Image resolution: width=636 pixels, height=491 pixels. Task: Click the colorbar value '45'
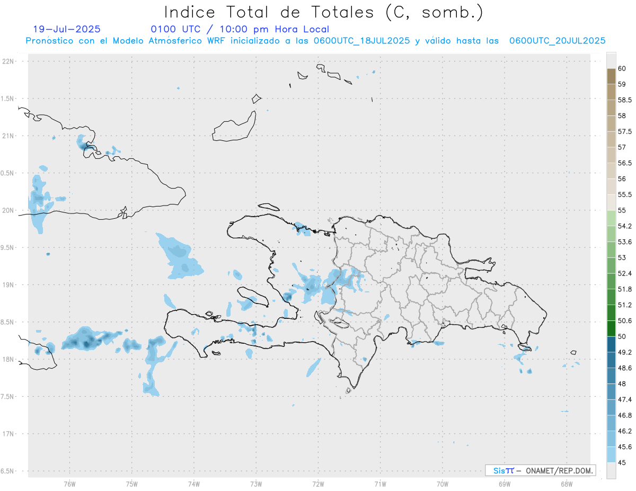tap(622, 463)
